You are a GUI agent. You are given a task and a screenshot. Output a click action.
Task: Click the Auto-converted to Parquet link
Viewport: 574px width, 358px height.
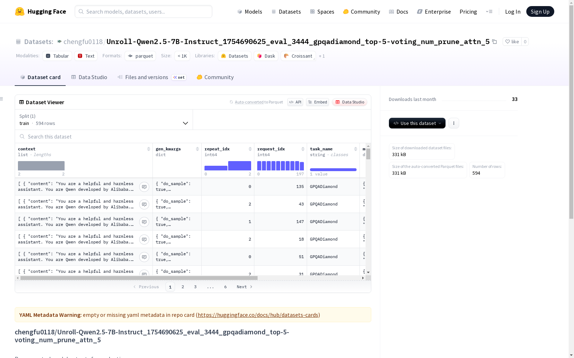pyautogui.click(x=256, y=102)
